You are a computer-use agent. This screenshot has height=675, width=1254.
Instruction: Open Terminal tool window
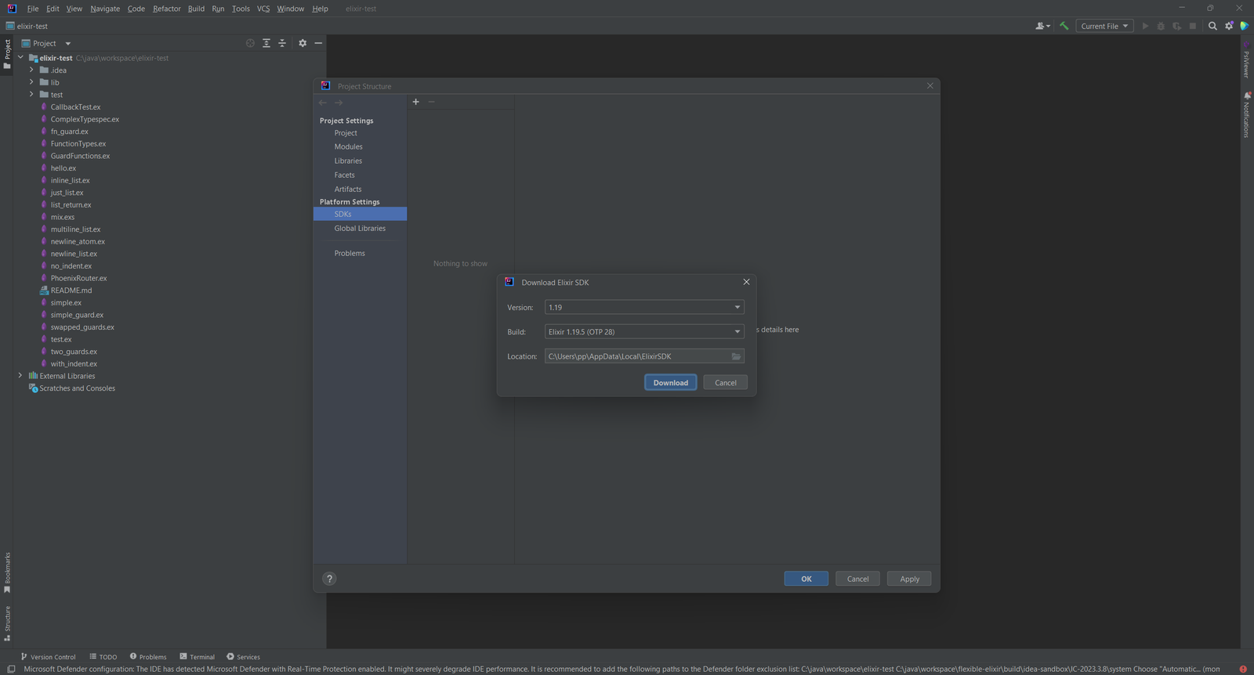(197, 657)
